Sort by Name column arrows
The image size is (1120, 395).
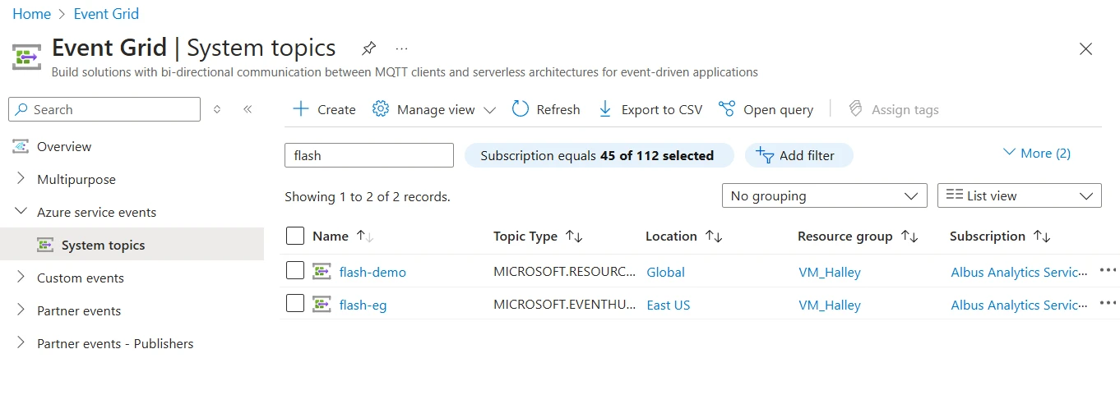(365, 237)
